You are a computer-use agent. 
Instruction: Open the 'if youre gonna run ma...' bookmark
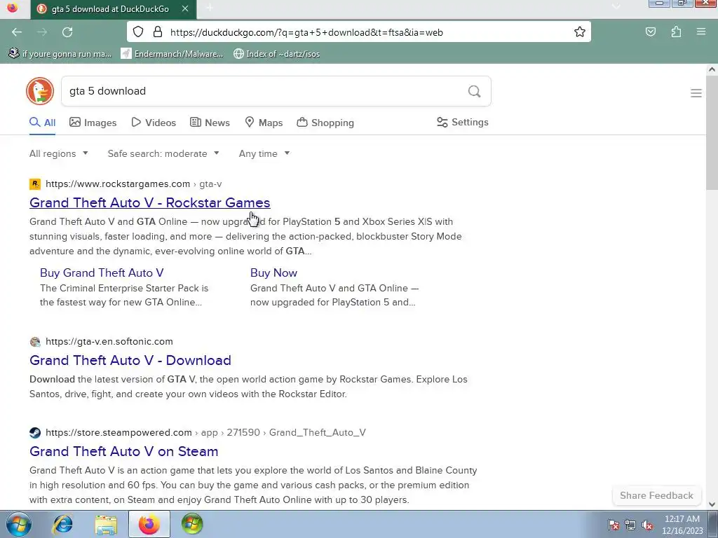point(60,53)
